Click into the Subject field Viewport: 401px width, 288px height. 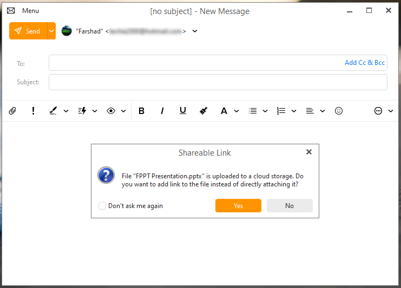pos(218,82)
